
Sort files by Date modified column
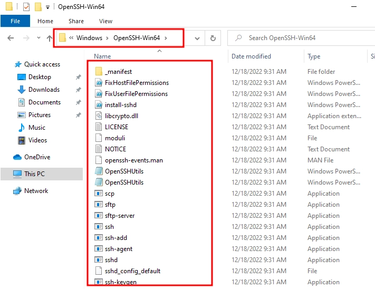point(251,56)
